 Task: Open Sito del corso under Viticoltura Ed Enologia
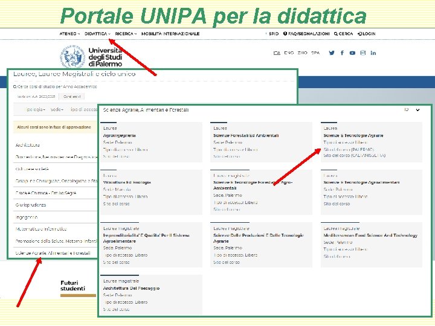click(x=116, y=204)
